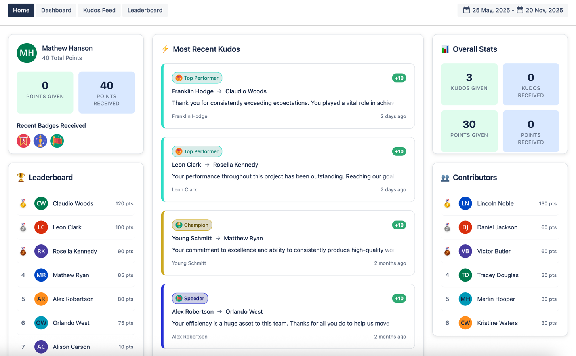Open the Kudos Feed tab
The image size is (576, 356).
coord(99,10)
